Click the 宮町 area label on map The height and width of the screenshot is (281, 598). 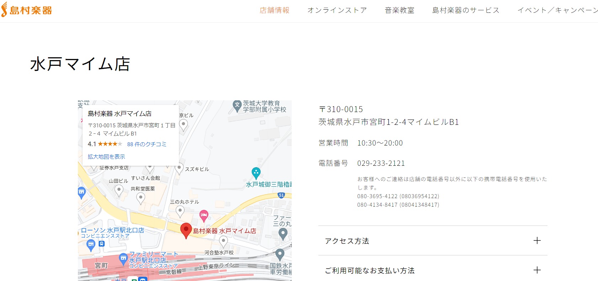click(101, 266)
